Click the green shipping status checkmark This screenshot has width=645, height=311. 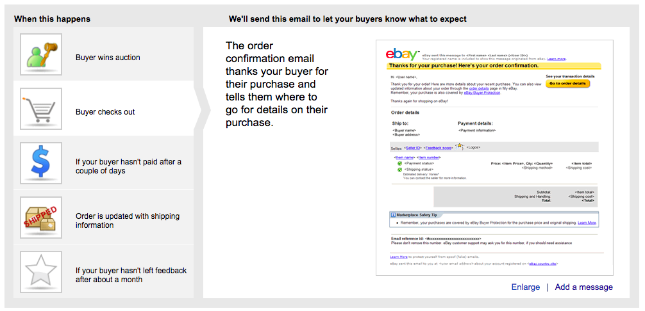[x=399, y=170]
